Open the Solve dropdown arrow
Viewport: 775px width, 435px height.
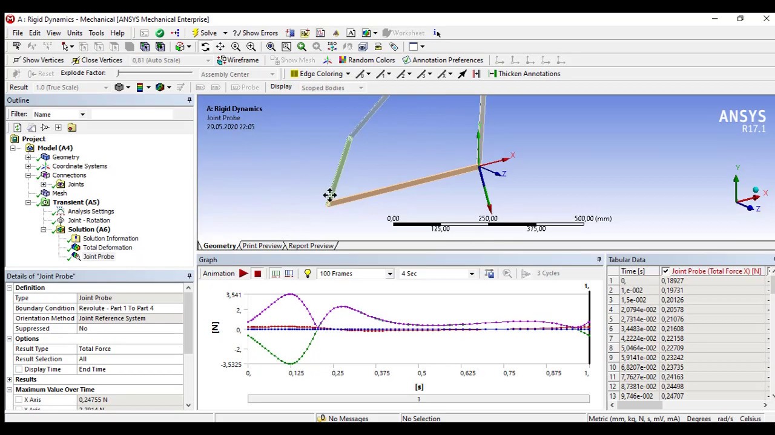pos(225,33)
